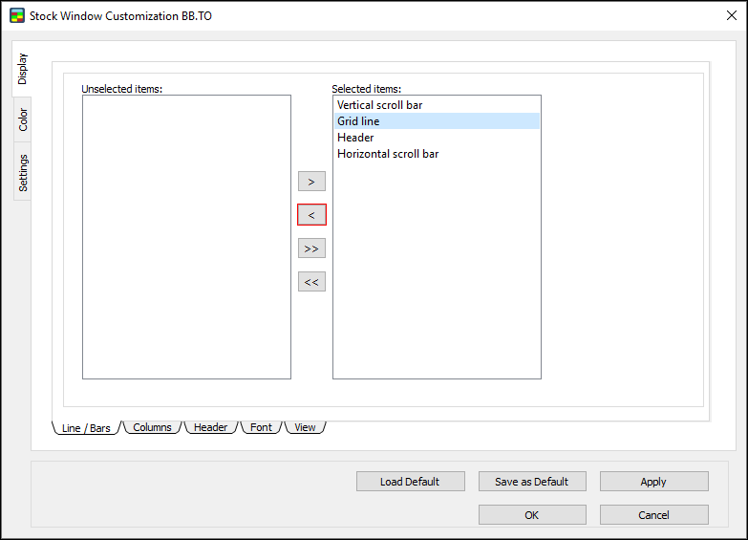748x540 pixels.
Task: Open the Font tab
Action: click(x=261, y=427)
